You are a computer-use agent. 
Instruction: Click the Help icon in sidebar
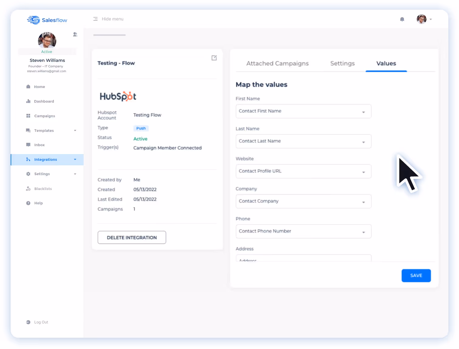(x=28, y=203)
